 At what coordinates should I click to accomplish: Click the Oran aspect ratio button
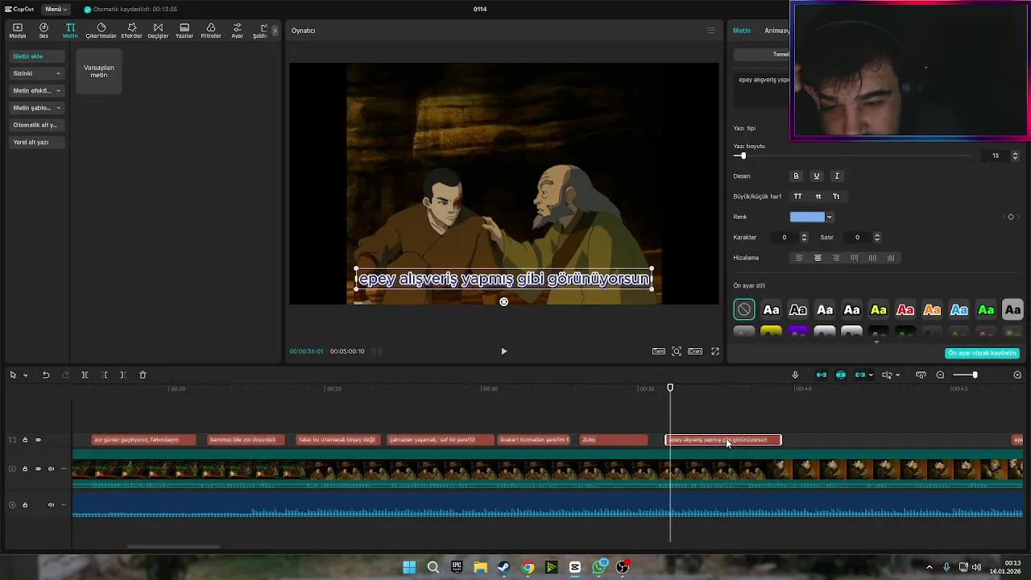click(695, 351)
